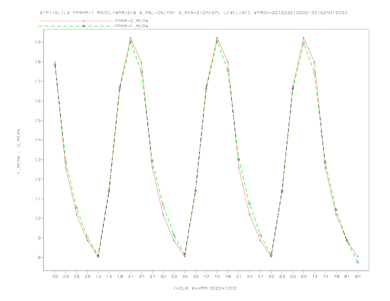
Task: Click the value 12 on the vertical axis
Action: pyautogui.click(x=37, y=180)
